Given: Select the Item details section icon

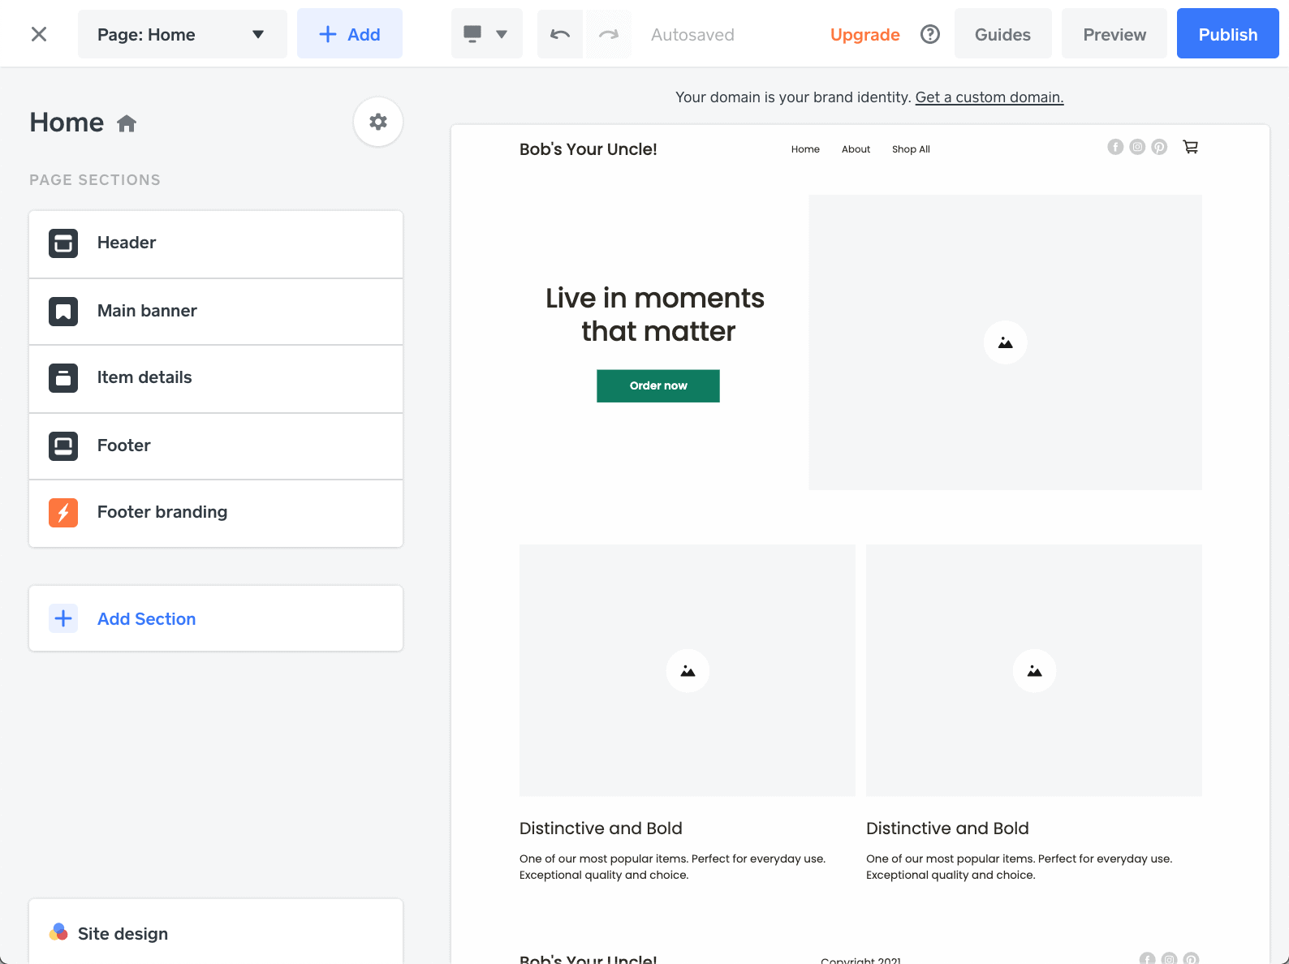Looking at the screenshot, I should (x=63, y=378).
